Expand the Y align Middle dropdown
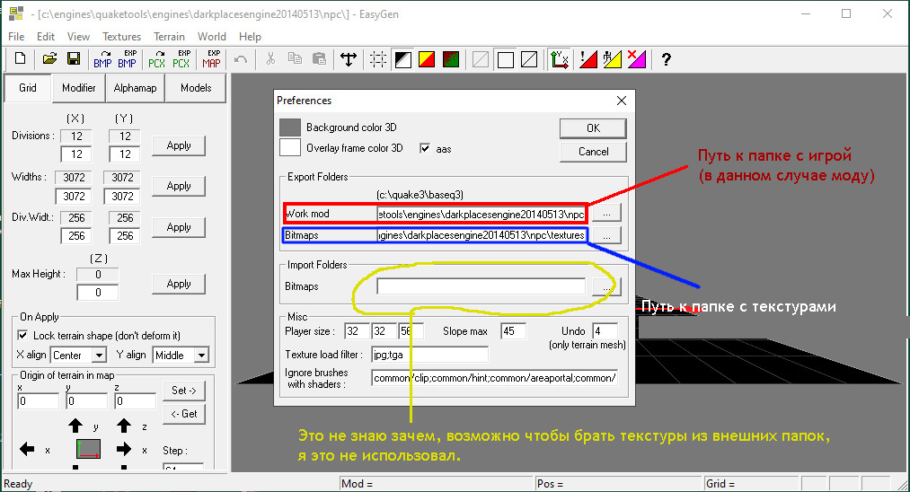 click(201, 355)
